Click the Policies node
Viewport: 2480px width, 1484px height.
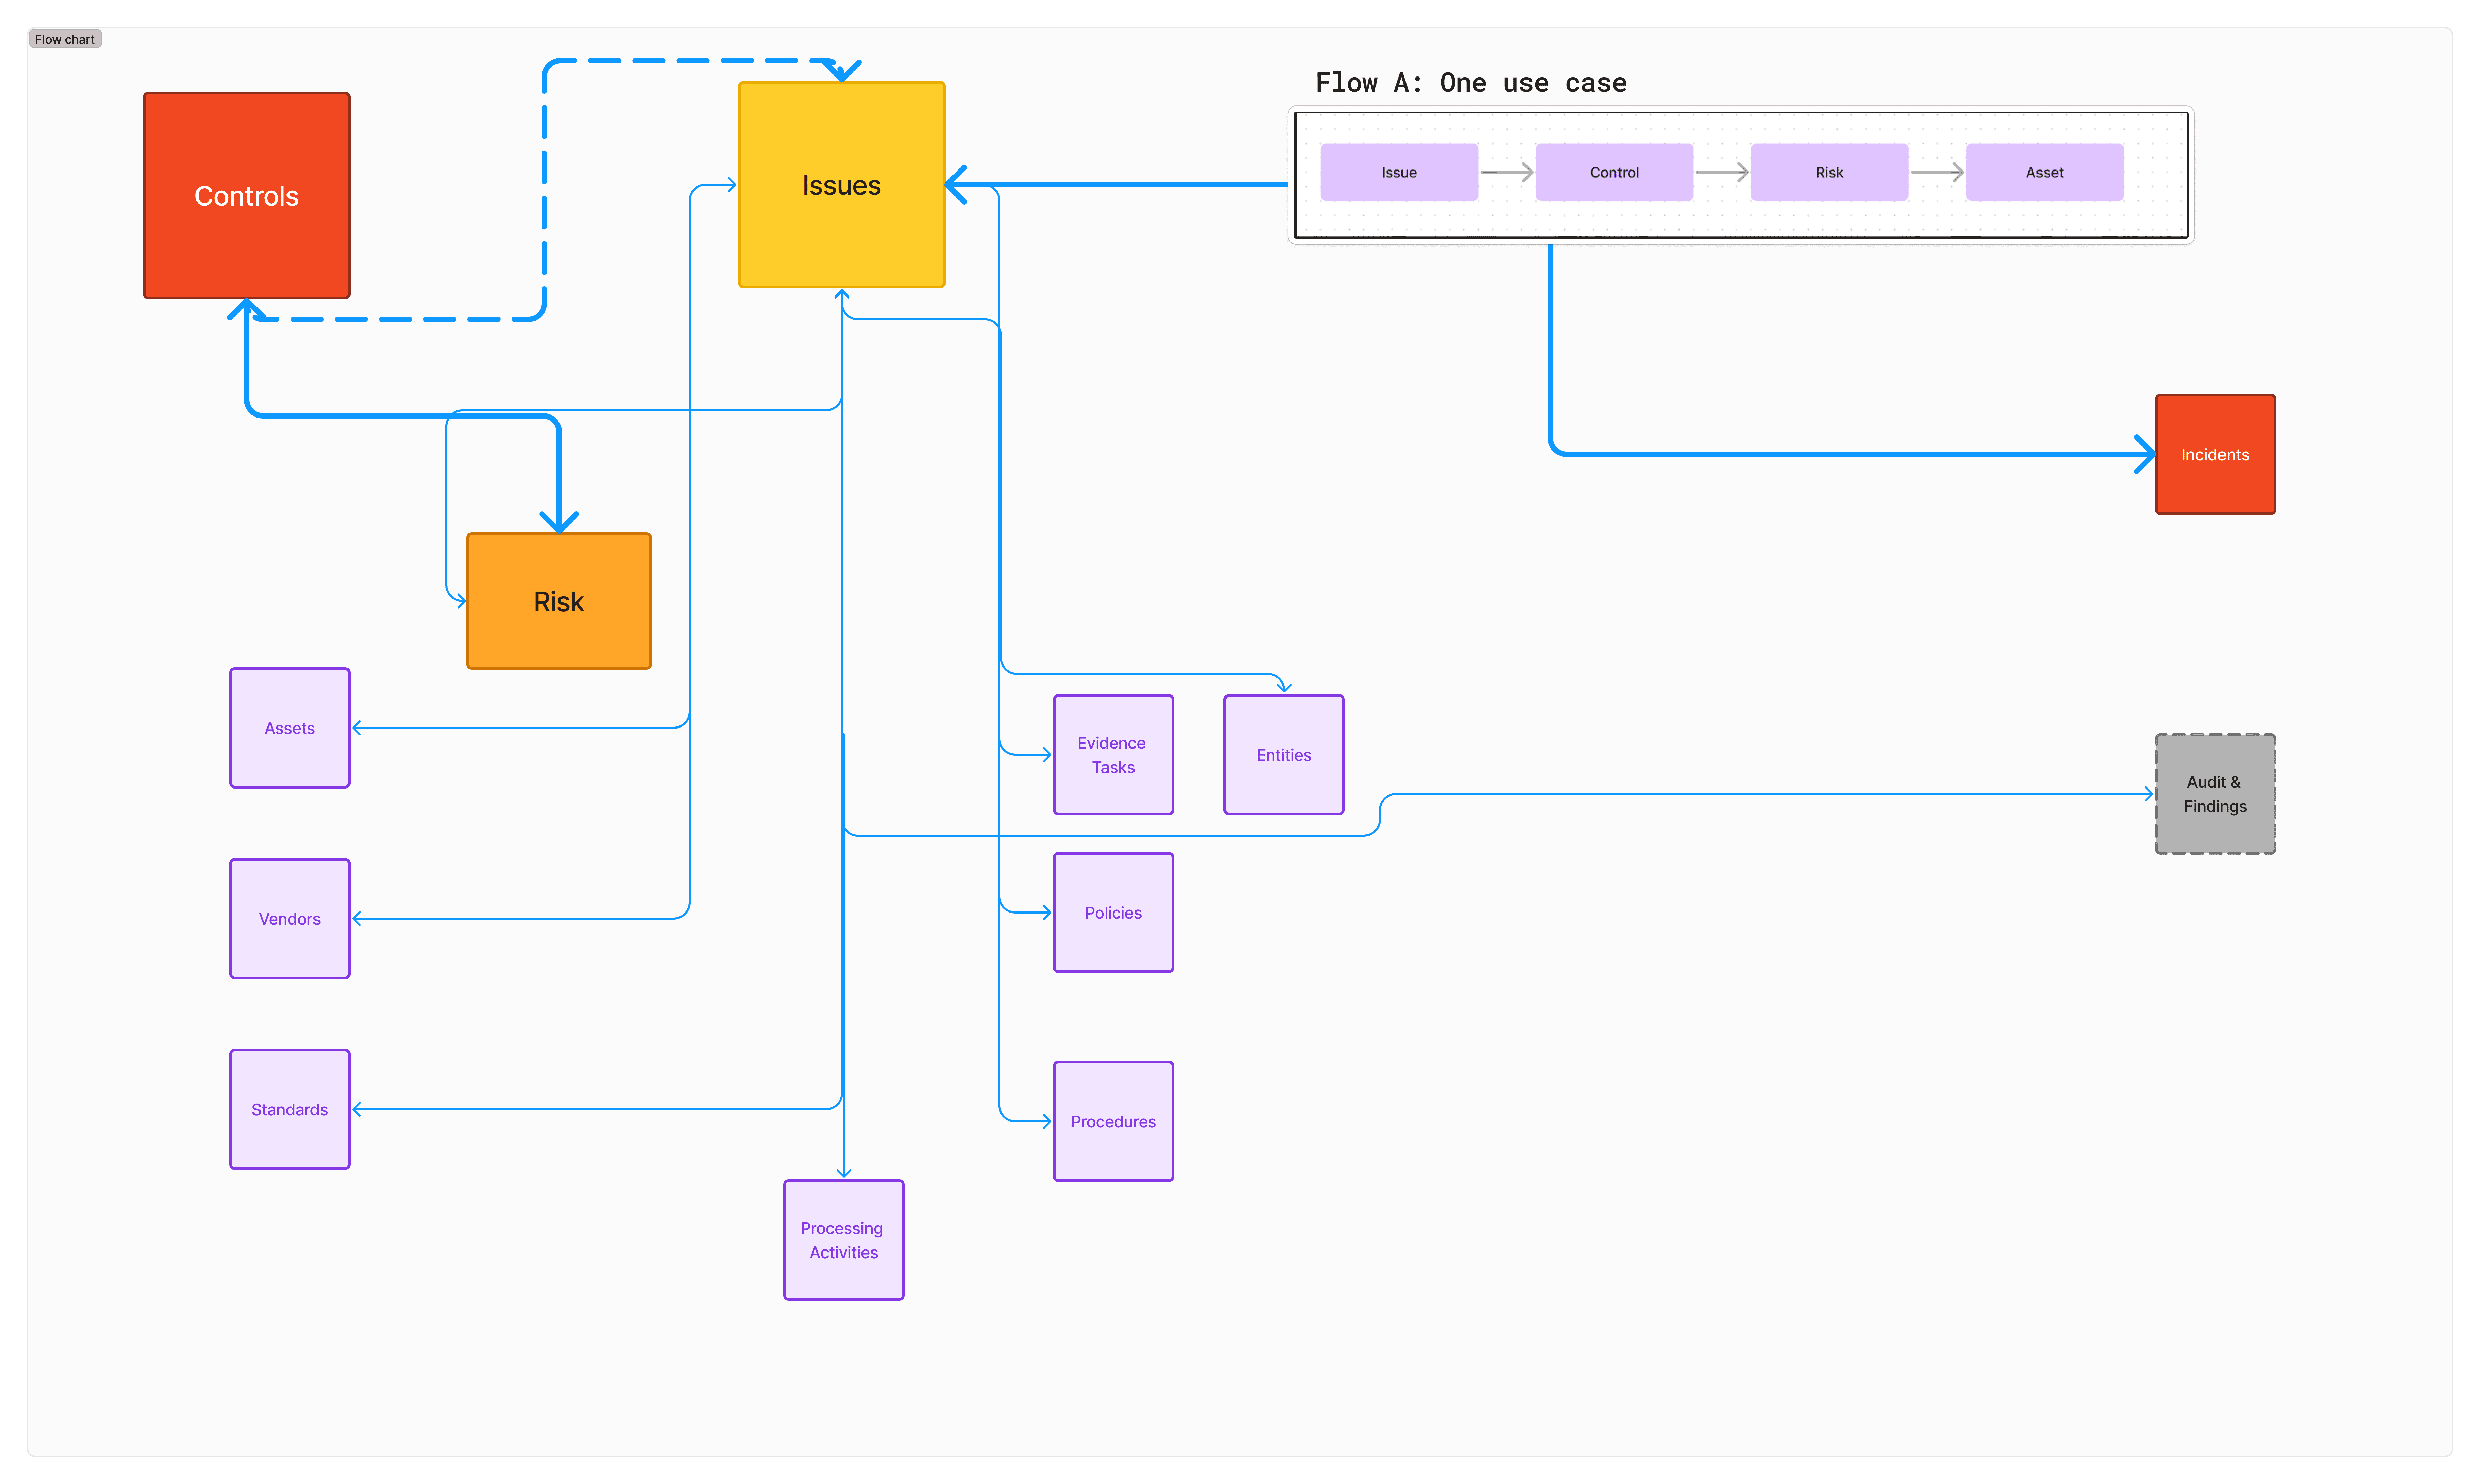pyautogui.click(x=1113, y=912)
